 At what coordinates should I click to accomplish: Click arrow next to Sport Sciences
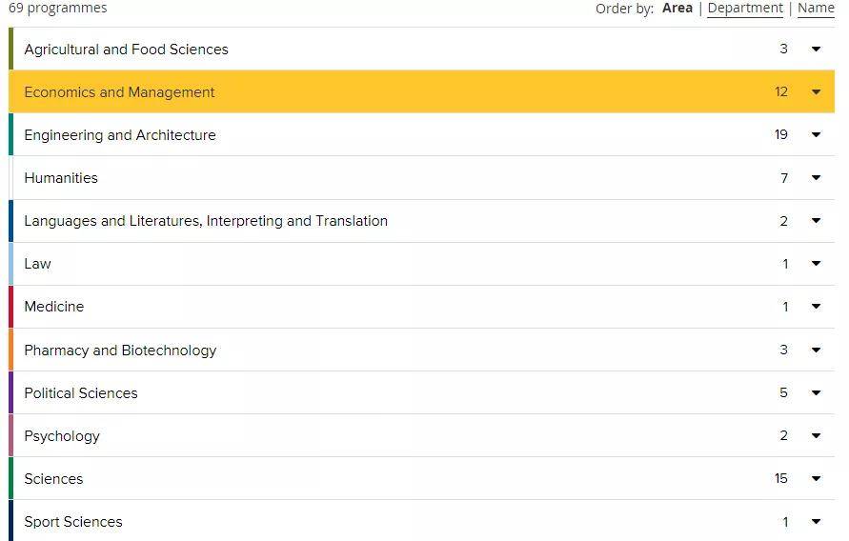[x=816, y=522]
